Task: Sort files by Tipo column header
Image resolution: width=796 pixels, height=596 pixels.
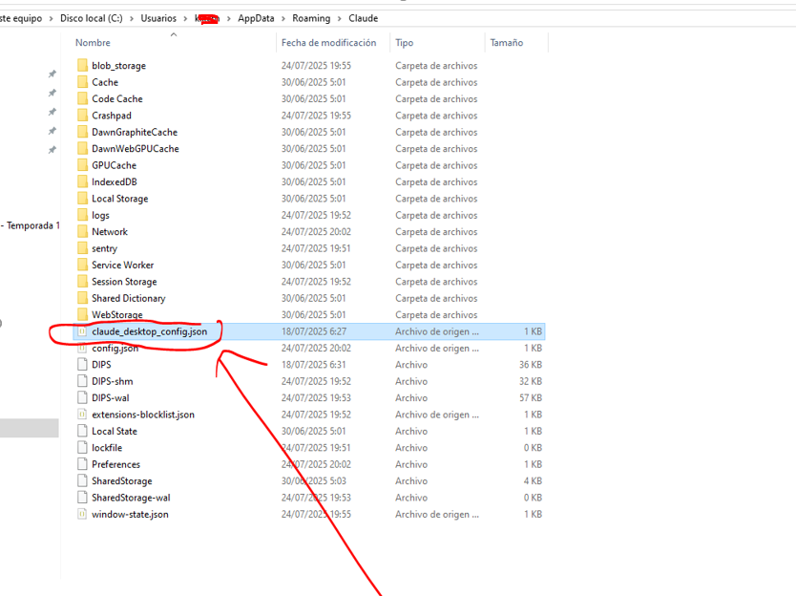Action: 405,43
